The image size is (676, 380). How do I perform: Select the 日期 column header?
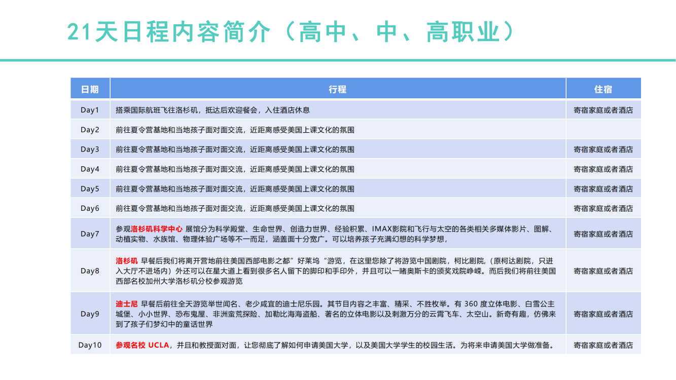pyautogui.click(x=90, y=89)
